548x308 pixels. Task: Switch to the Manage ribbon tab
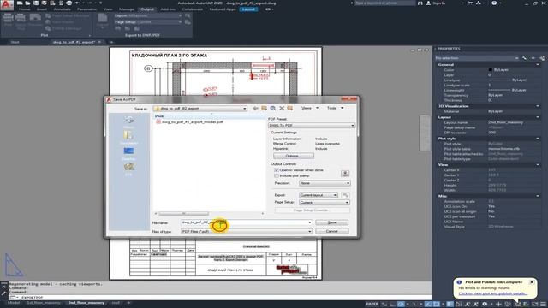pyautogui.click(x=127, y=9)
